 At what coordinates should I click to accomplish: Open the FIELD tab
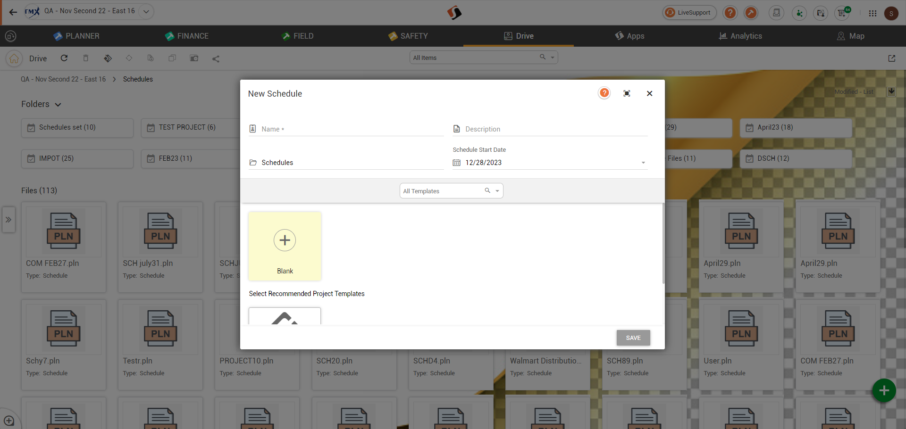click(x=297, y=36)
